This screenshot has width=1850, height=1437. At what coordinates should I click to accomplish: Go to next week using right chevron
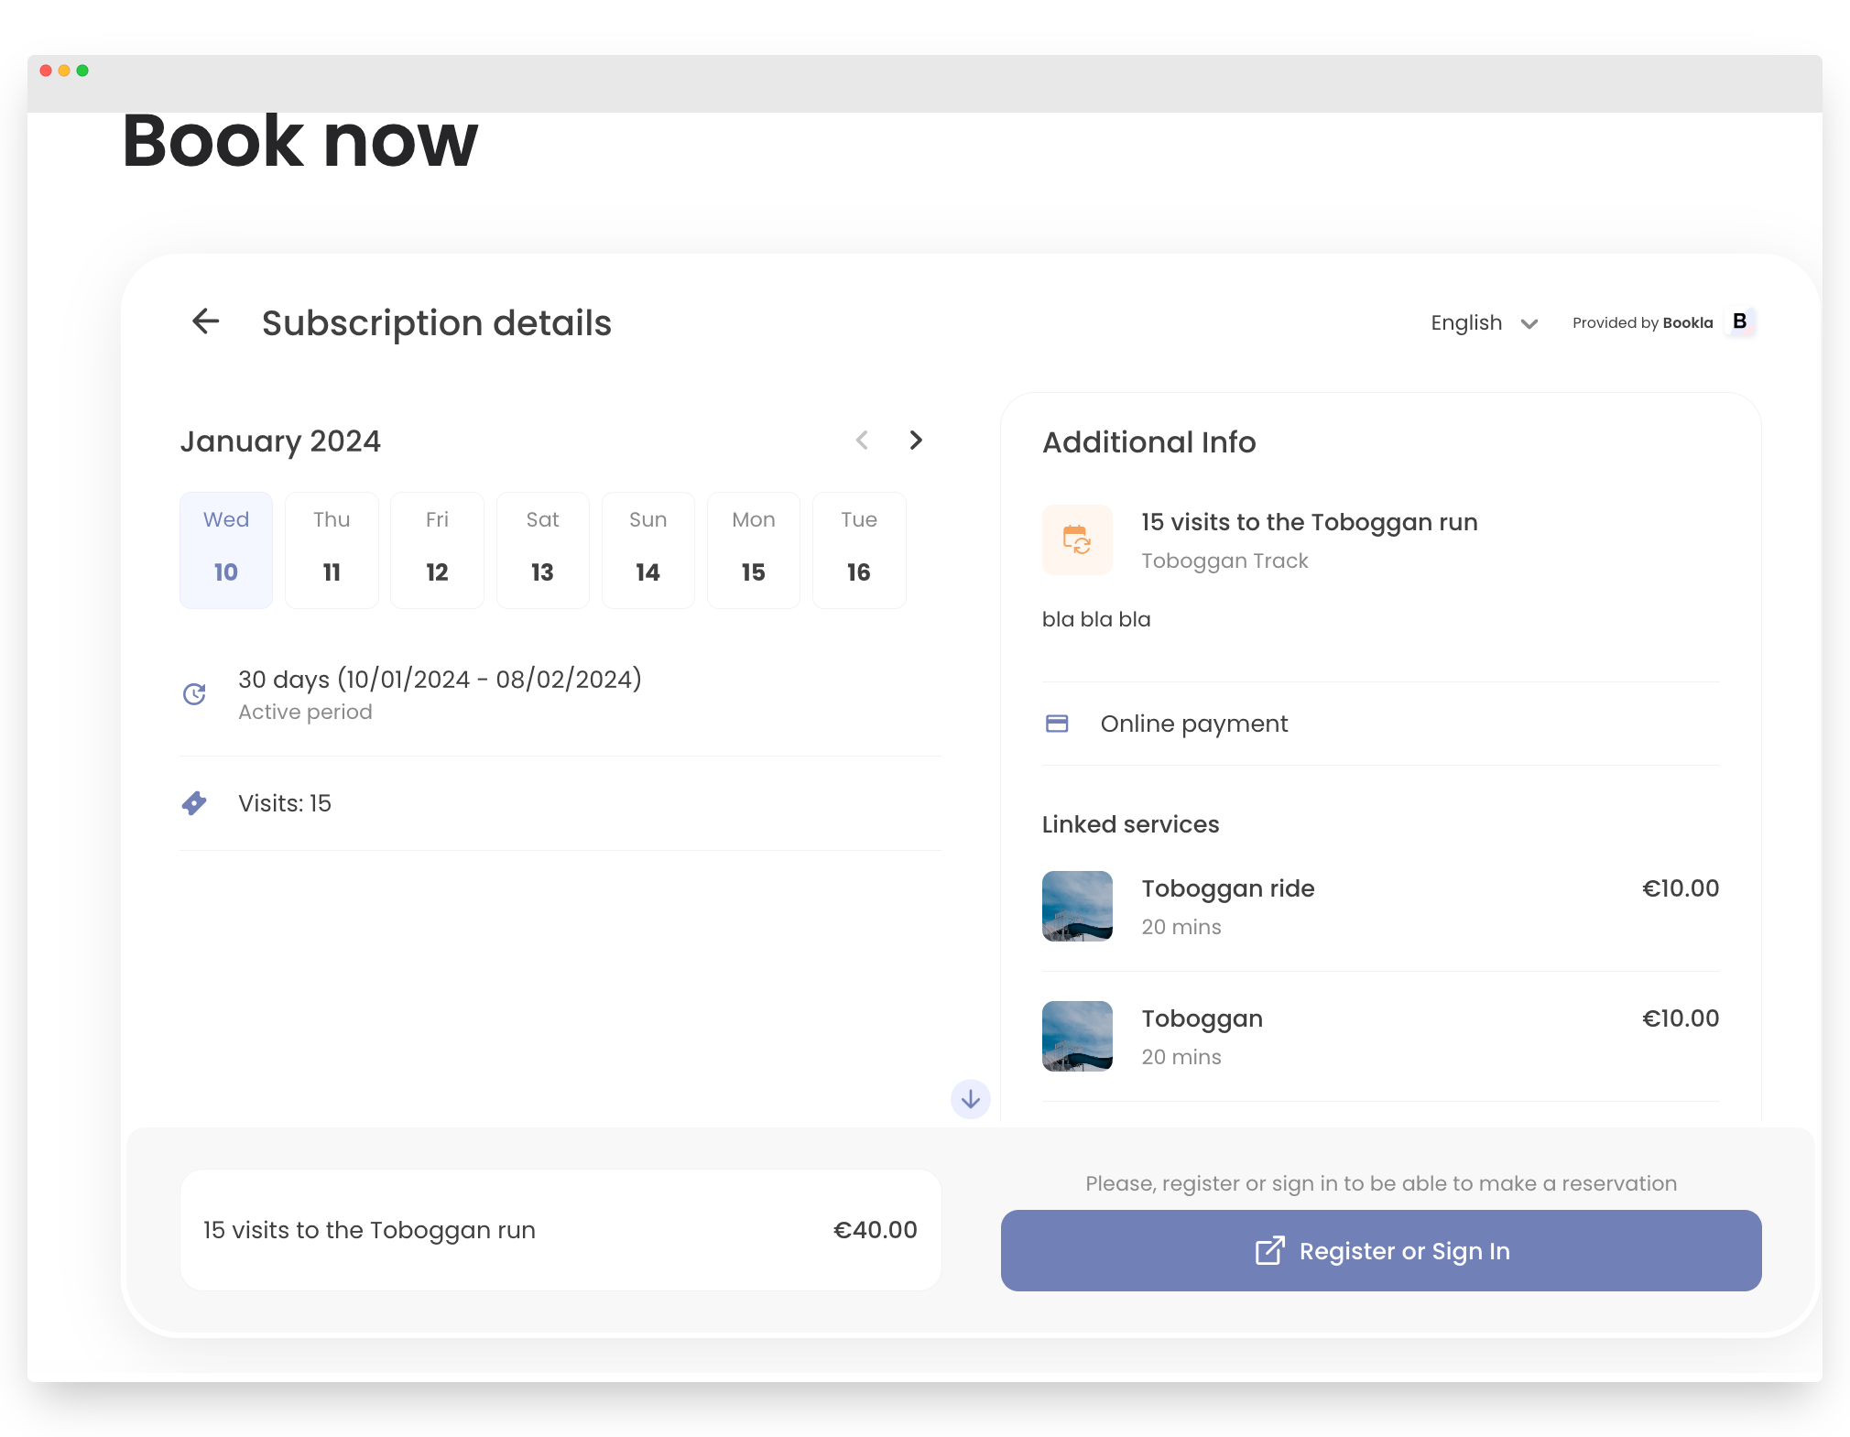(915, 441)
